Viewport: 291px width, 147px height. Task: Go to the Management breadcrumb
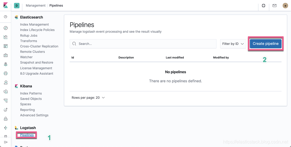pos(36,6)
